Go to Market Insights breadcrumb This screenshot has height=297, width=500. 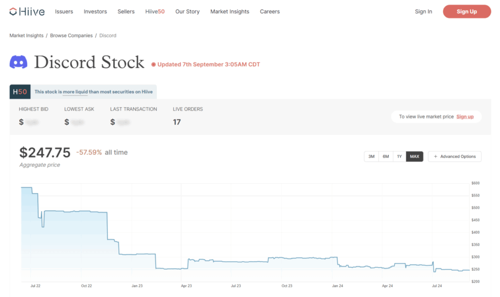(26, 35)
